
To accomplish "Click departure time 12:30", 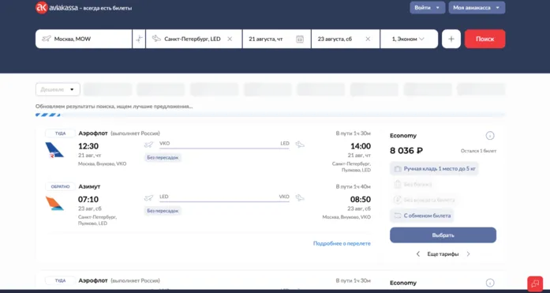I will pyautogui.click(x=88, y=146).
